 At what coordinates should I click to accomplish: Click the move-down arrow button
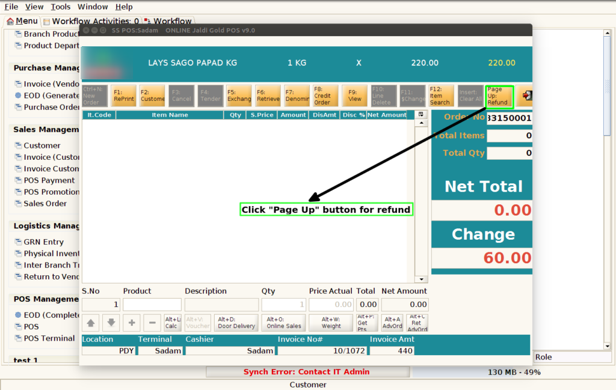[111, 323]
